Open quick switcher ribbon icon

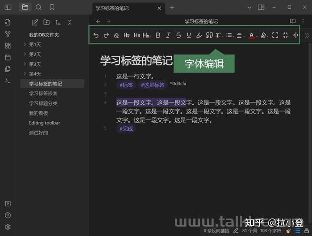click(8, 22)
